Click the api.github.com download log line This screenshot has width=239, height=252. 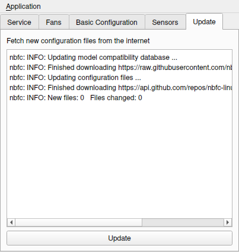(x=120, y=88)
